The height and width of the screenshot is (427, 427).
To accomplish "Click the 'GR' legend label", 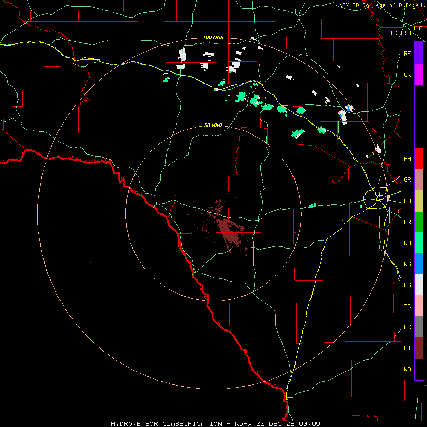I will pos(407,180).
